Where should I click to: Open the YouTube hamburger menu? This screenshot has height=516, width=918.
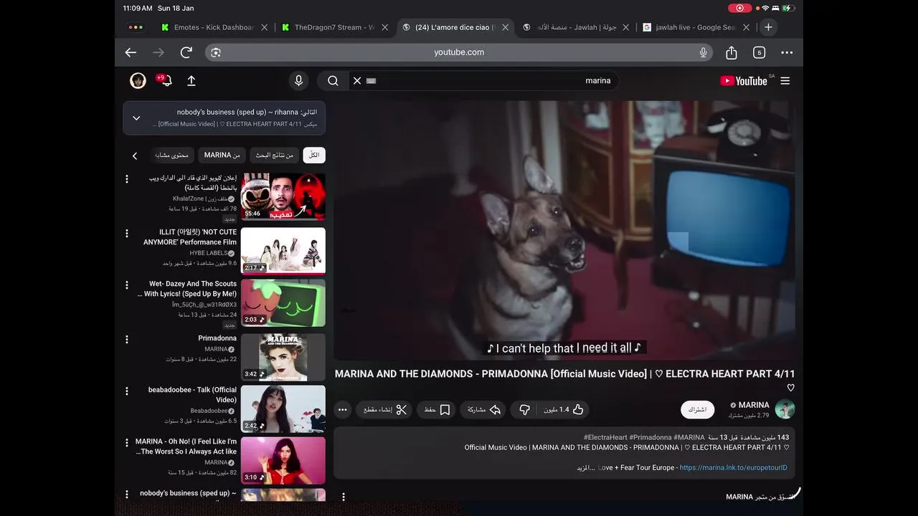785,81
